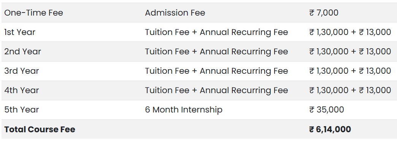Select the 2nd Year row label
This screenshot has height=141, width=397.
click(x=22, y=52)
